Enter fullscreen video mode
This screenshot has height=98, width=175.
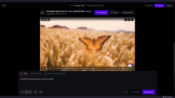132,20
